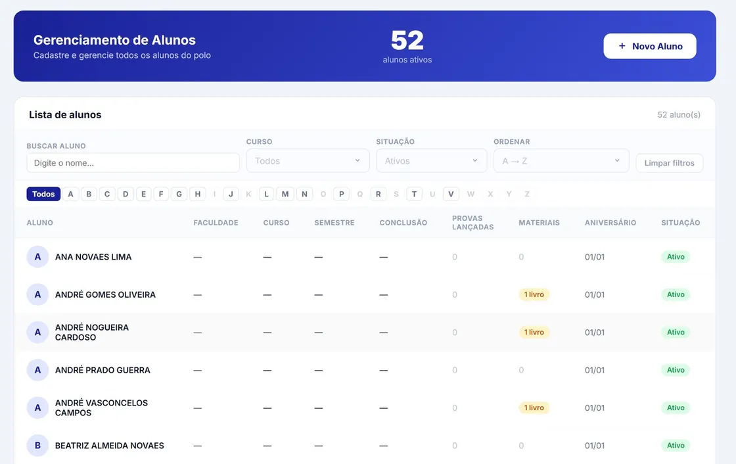Filter students by letter M
The height and width of the screenshot is (464, 736).
click(x=285, y=194)
